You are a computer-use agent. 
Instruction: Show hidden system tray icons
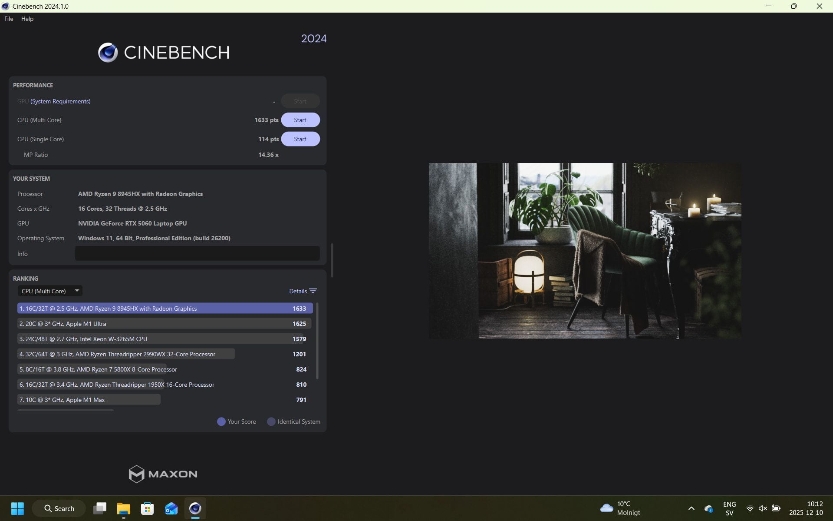pos(691,508)
